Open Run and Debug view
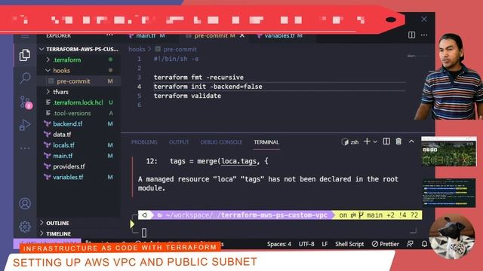483x271 pixels. pos(25,125)
